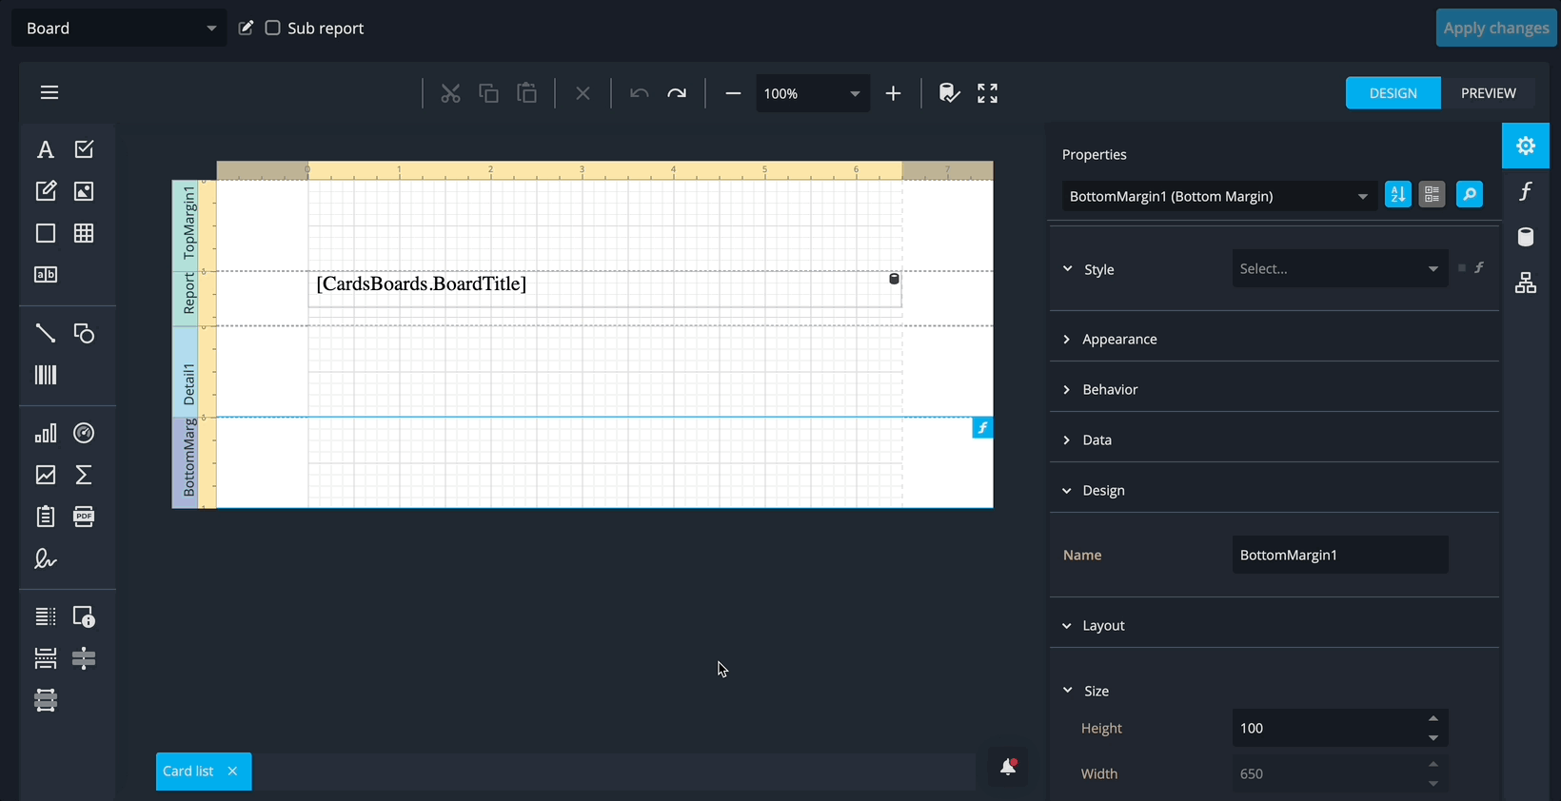Click the Delete X toolbar icon
This screenshot has width=1561, height=801.
[x=583, y=93]
